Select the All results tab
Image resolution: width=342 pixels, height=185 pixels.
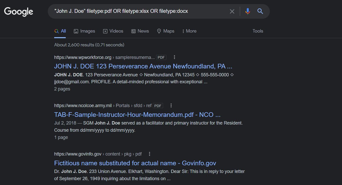point(60,31)
